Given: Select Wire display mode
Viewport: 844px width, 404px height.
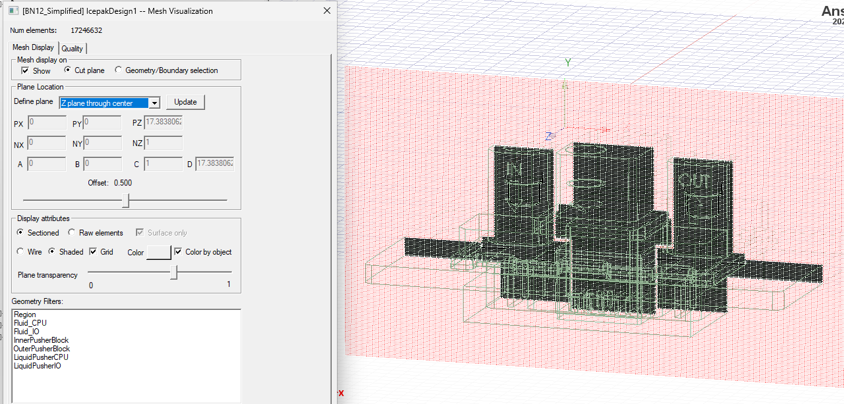Looking at the screenshot, I should 20,252.
